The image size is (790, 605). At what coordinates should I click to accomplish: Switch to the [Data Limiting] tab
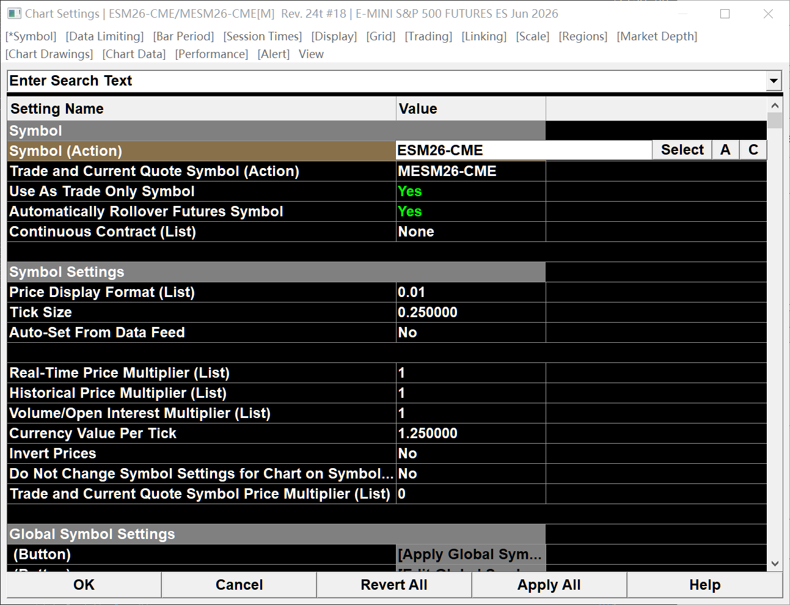click(x=105, y=37)
